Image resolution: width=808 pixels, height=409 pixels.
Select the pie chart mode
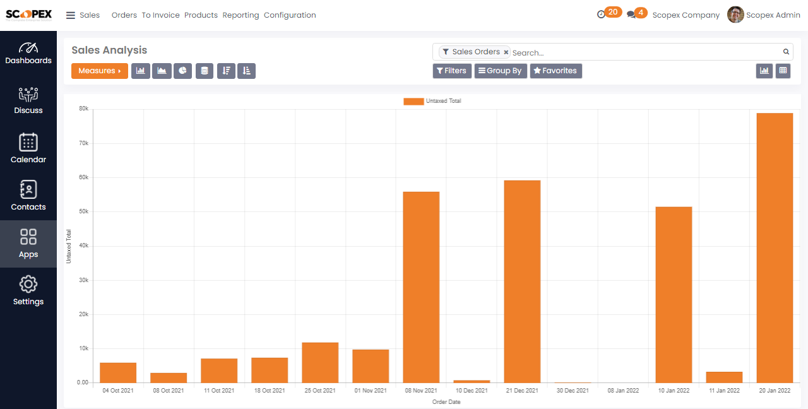[x=182, y=71]
